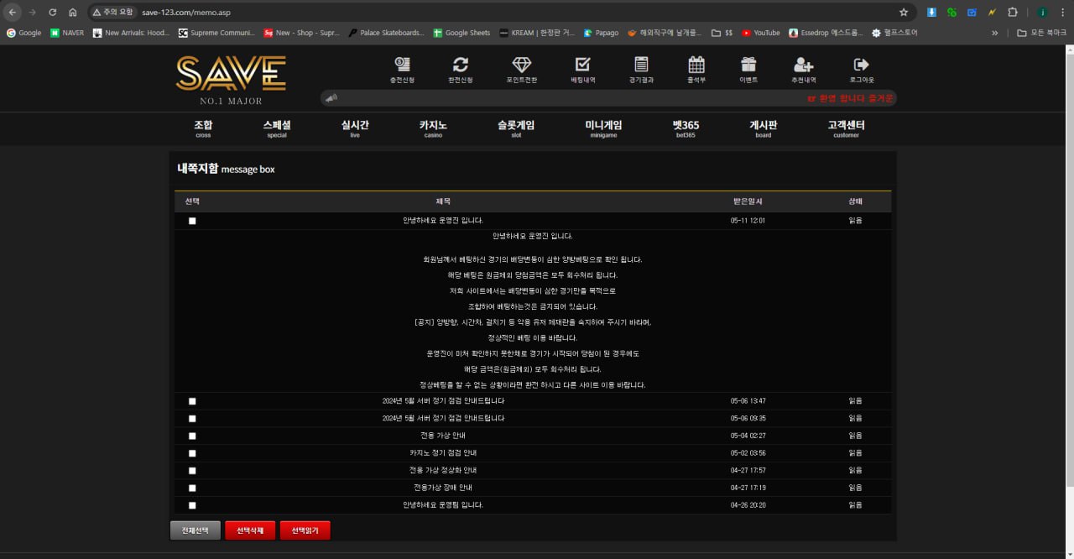Open the Papago bookmark
This screenshot has height=559, width=1074.
click(x=601, y=33)
